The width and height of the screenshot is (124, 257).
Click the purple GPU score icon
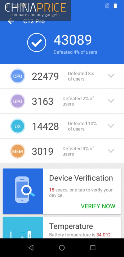tap(18, 101)
